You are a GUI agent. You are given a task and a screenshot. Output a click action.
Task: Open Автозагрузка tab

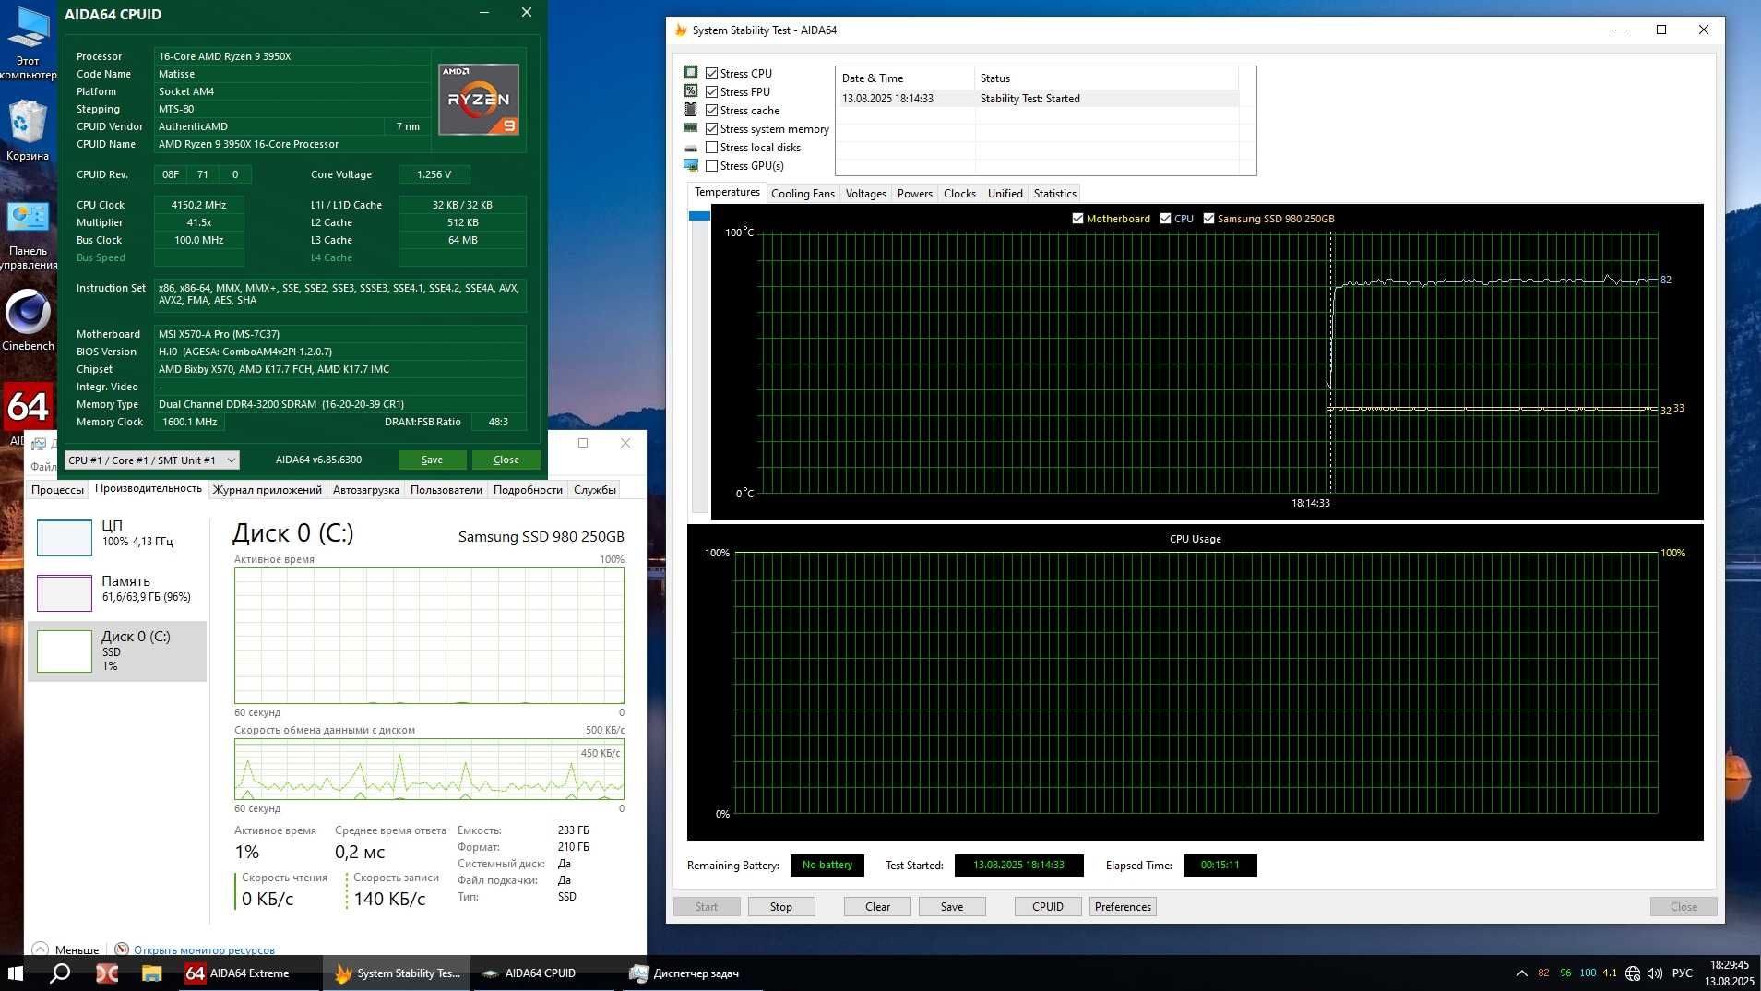pyautogui.click(x=366, y=490)
